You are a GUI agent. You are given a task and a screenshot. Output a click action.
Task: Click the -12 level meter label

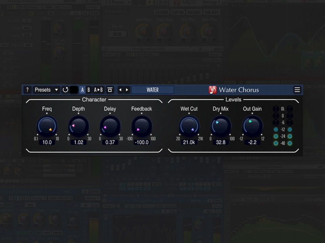point(283,130)
